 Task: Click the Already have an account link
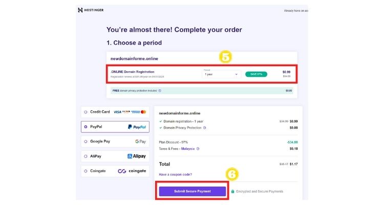[x=296, y=11]
